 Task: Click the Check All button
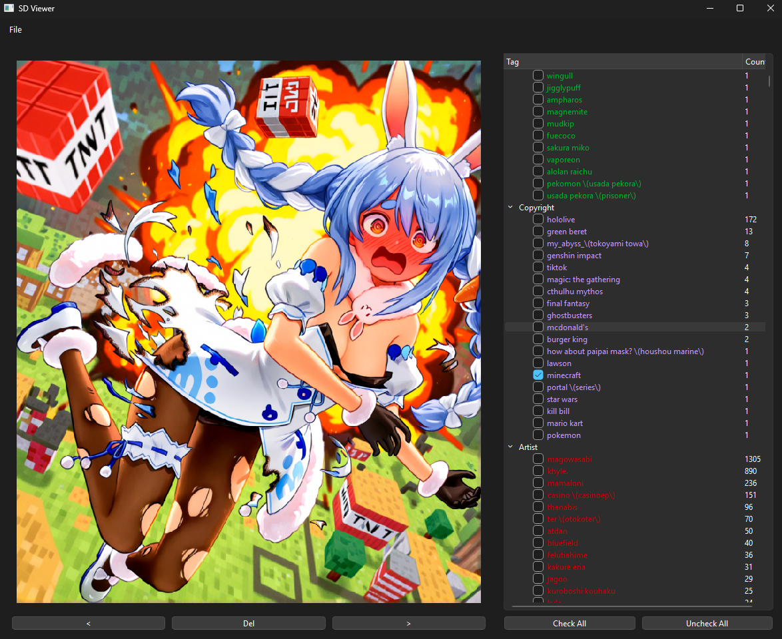click(x=570, y=623)
